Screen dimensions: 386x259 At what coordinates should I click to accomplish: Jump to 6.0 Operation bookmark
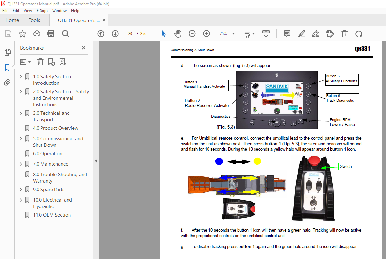point(48,154)
